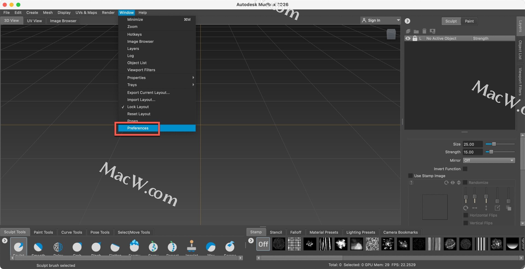The image size is (525, 269).
Task: Select the Scrape brush tool
Action: coord(230,247)
